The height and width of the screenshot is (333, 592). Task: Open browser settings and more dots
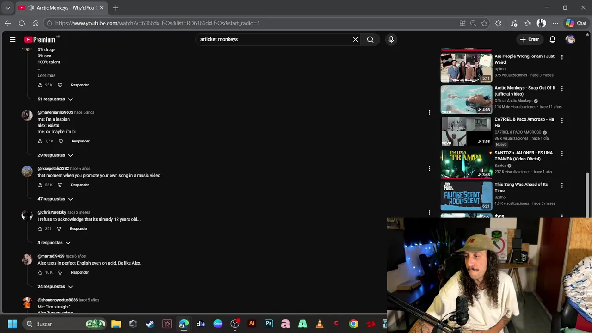point(555,23)
